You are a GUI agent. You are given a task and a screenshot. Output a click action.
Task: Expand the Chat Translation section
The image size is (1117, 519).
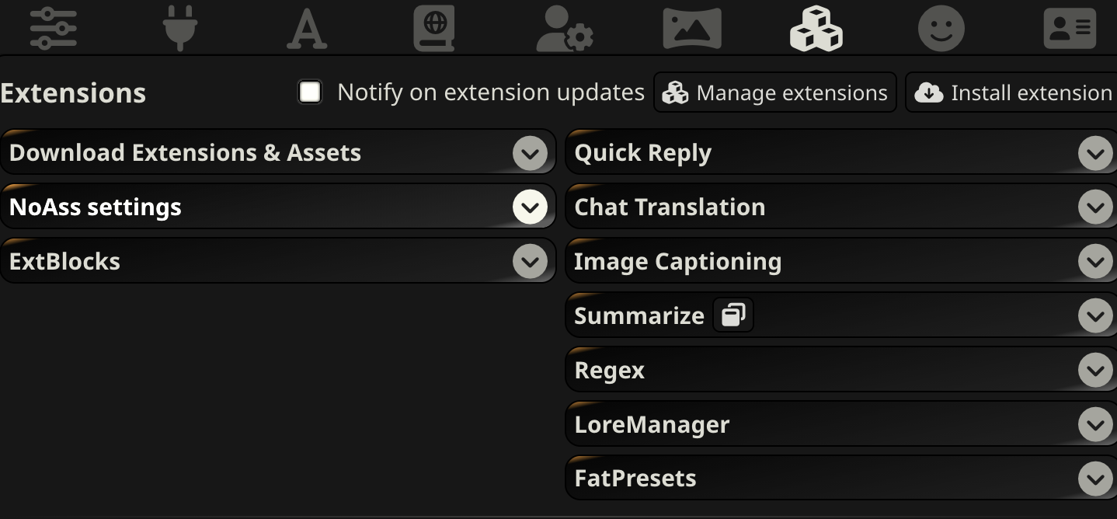1094,207
